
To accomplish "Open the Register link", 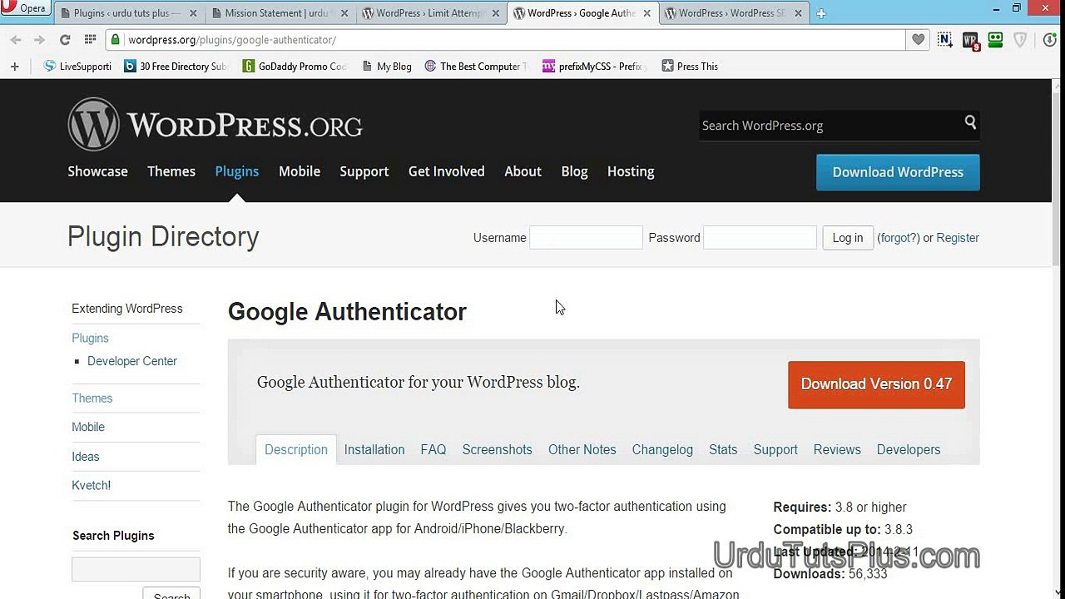I will click(x=958, y=238).
